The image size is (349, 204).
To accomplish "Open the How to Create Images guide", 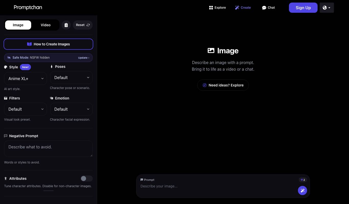I will pyautogui.click(x=48, y=44).
